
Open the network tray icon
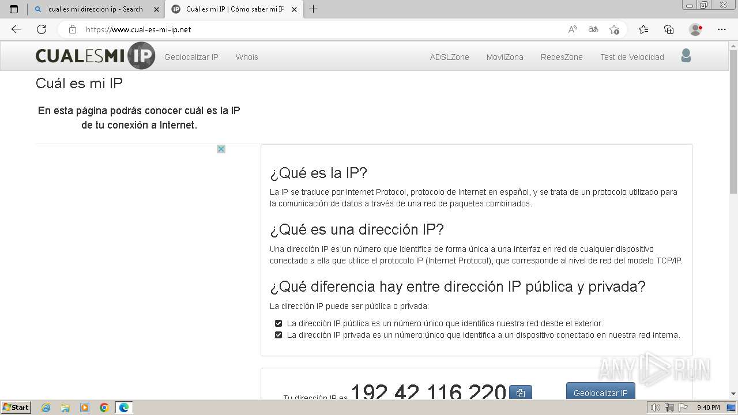(x=669, y=408)
